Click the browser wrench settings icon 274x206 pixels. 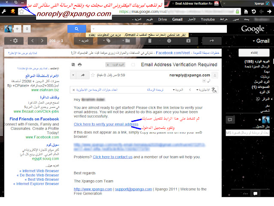[4, 12]
